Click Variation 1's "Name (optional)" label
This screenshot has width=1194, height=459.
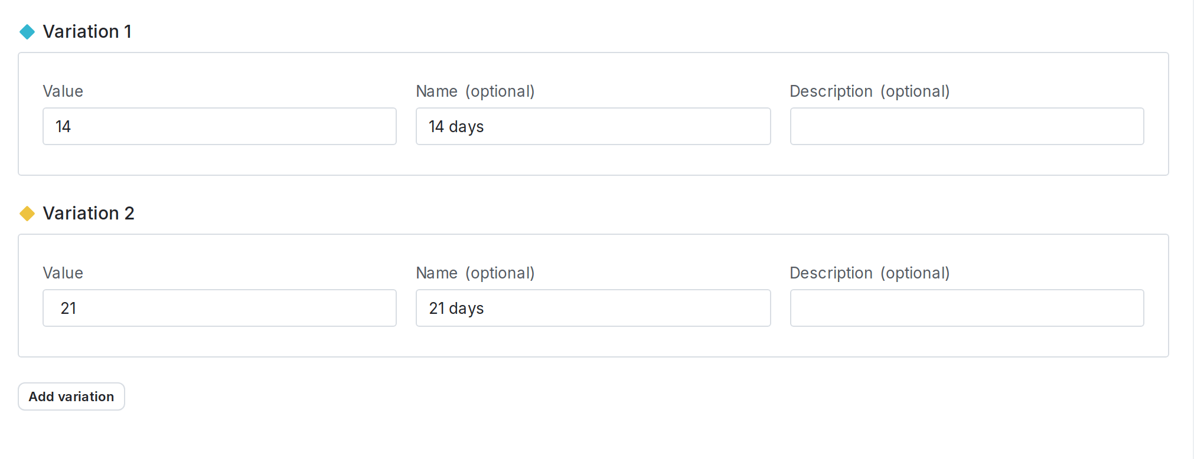tap(475, 91)
